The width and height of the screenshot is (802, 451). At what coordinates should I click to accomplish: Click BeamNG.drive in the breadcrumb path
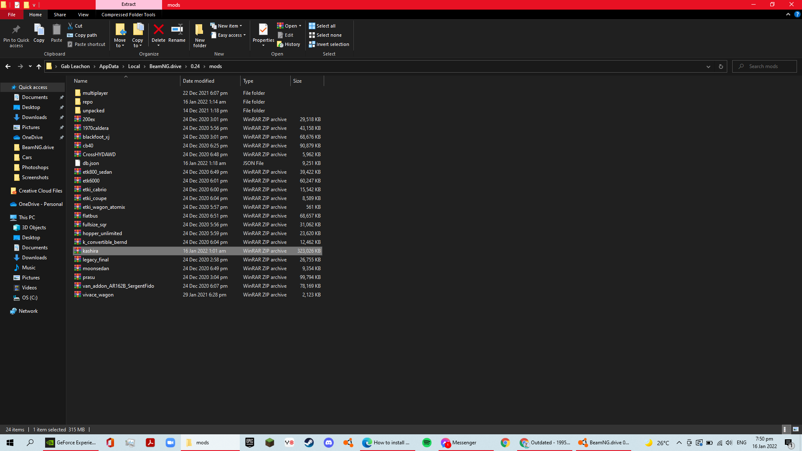tap(165, 66)
